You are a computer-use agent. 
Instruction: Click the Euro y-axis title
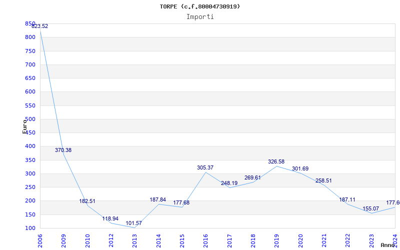coord(24,126)
